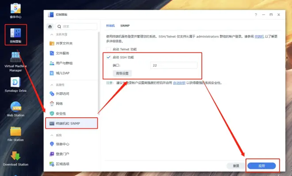Click the SSH port number field

pos(174,65)
